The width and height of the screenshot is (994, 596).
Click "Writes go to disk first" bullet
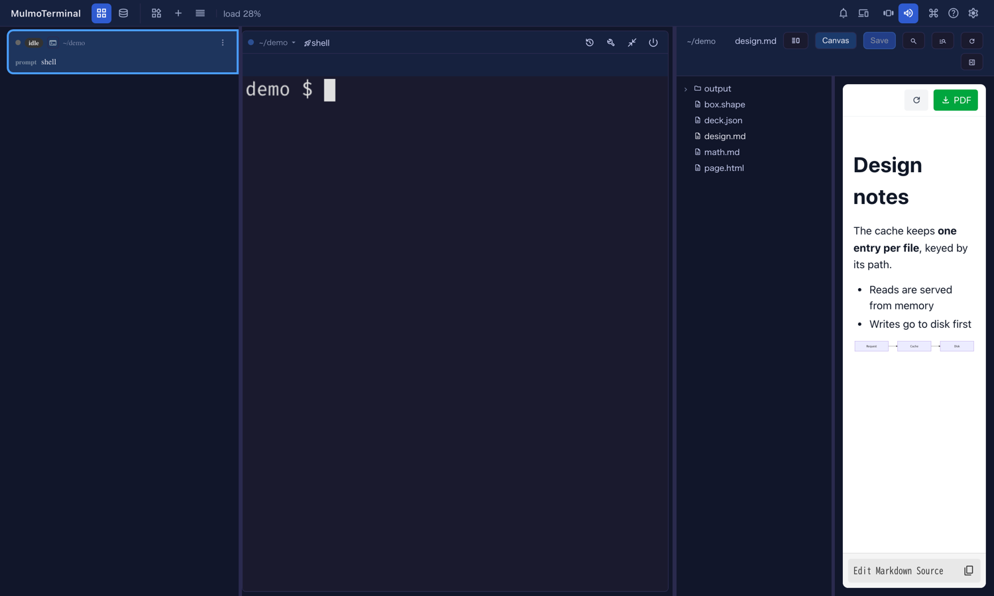[920, 324]
